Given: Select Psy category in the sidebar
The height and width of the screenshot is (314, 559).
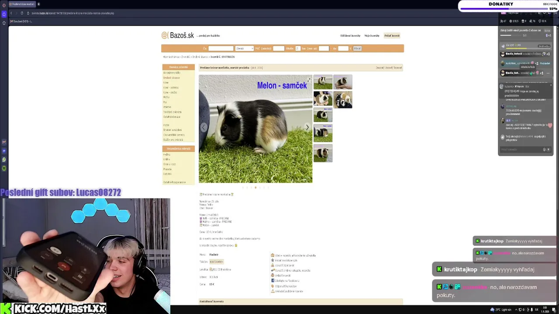Looking at the screenshot, I should pos(165,102).
